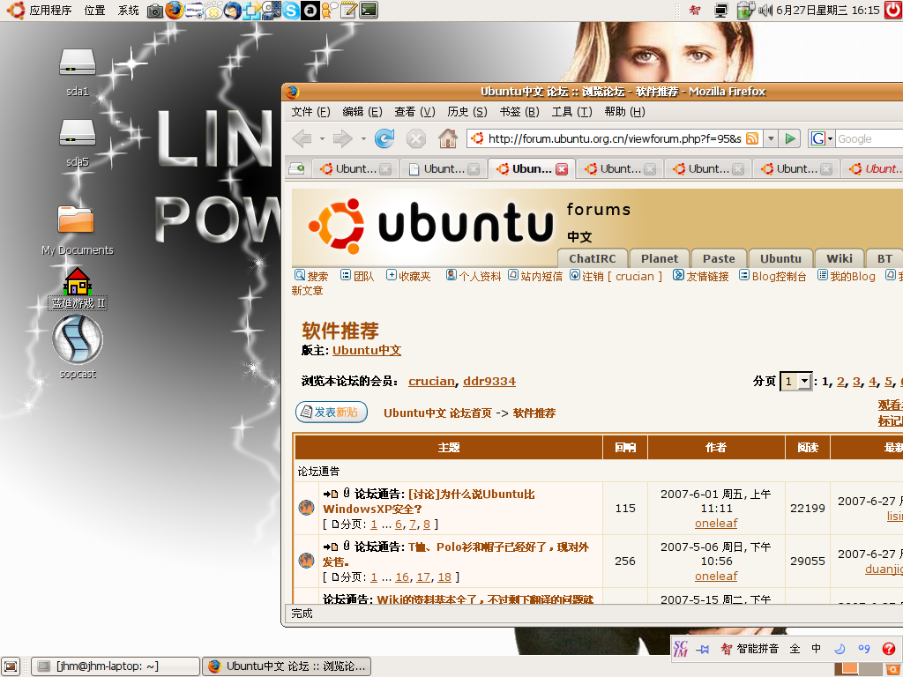Click the 注销 [ crucian ] logout link
The image size is (903, 677).
(616, 276)
